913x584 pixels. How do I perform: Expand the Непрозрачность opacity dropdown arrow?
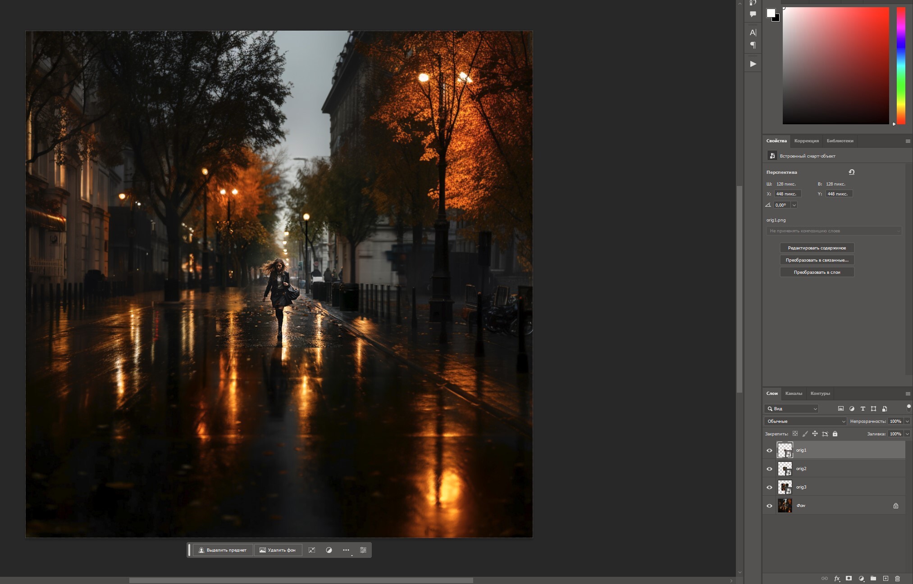907,421
